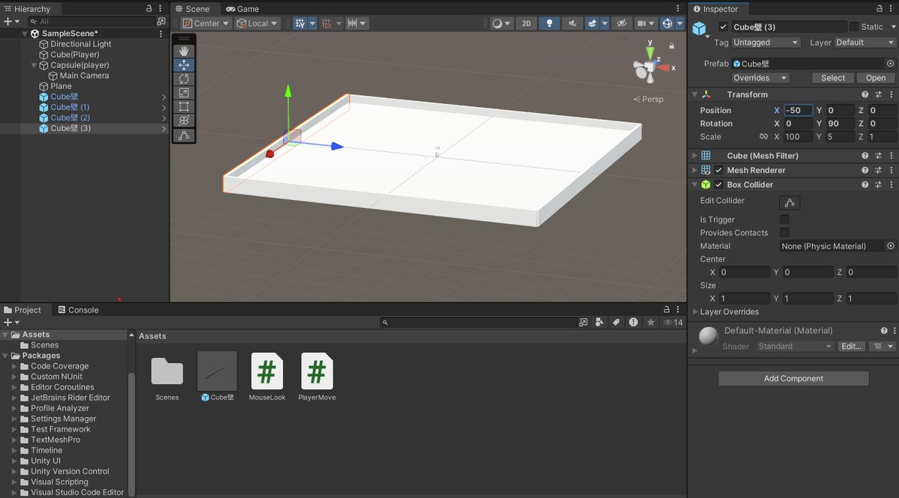Switch to the Game tab
899x498 pixels.
click(x=242, y=9)
